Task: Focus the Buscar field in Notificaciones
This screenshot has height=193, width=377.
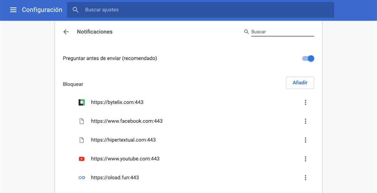Action: (x=282, y=32)
